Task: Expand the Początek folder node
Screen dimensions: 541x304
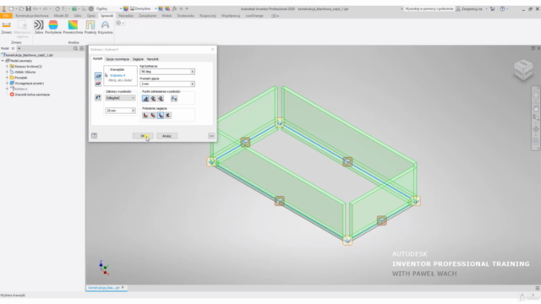Action: (7, 78)
